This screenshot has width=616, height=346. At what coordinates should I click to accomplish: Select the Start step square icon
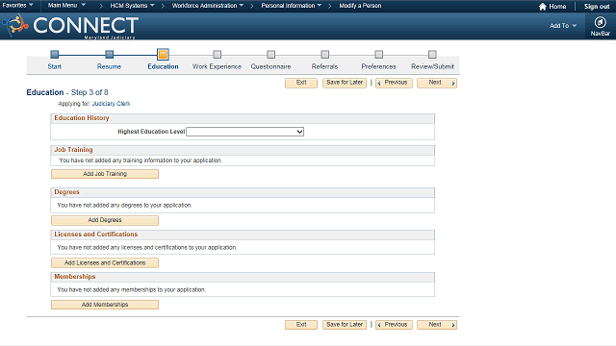55,54
